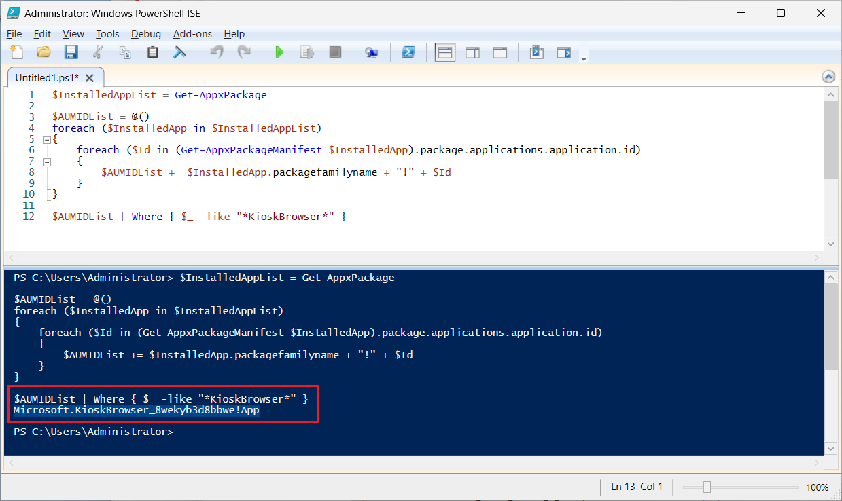Click Get-AppxPackage on editor line 1
The image size is (842, 501).
[221, 95]
